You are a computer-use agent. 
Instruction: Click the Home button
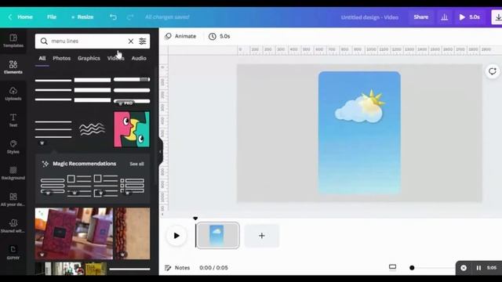(x=25, y=17)
